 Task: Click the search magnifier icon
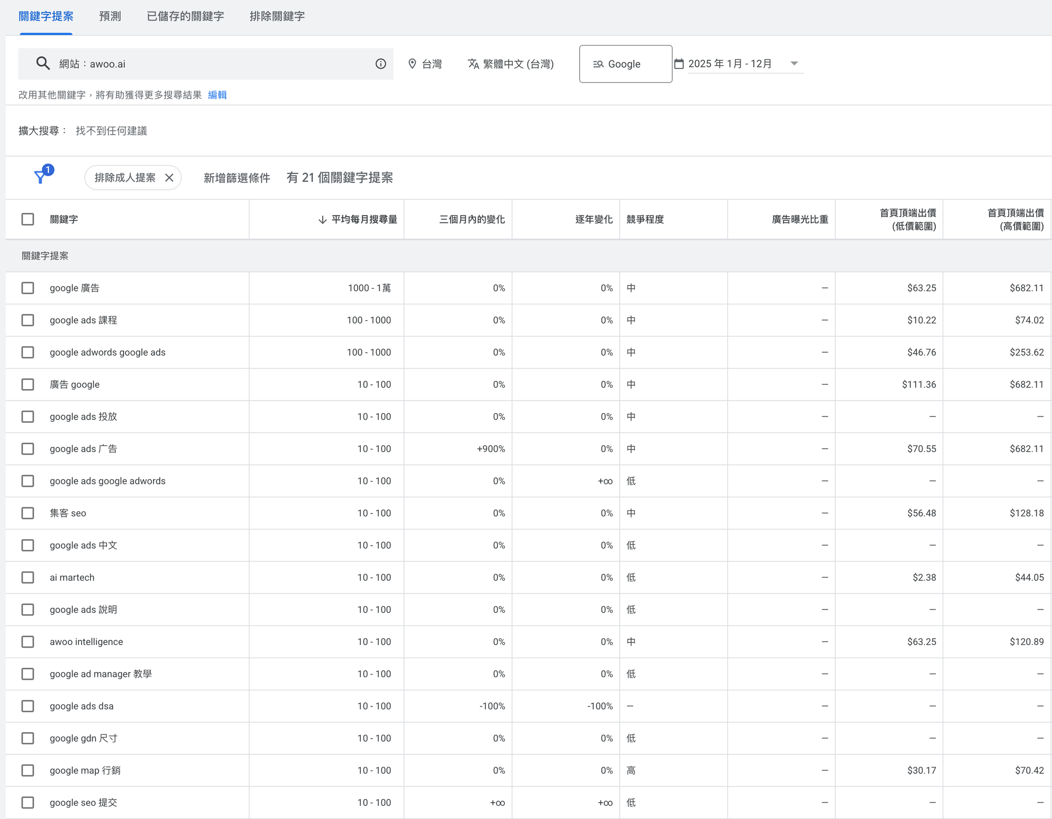[x=43, y=64]
